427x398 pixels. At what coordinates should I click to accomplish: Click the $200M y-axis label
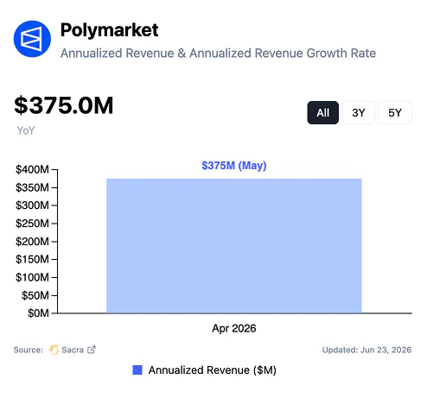(x=32, y=242)
